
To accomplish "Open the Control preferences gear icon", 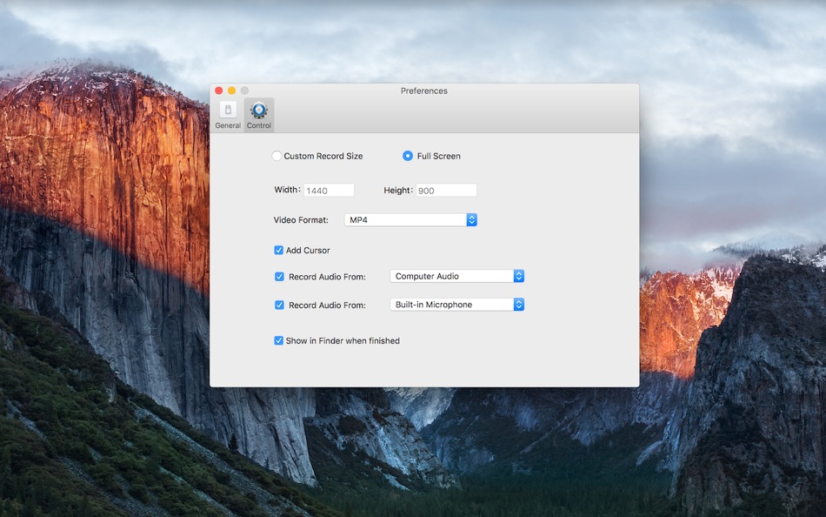I will tap(258, 110).
